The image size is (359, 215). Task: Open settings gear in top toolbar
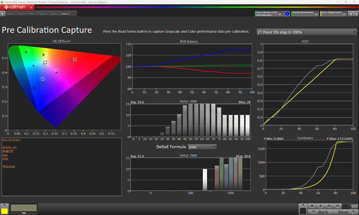(x=351, y=13)
